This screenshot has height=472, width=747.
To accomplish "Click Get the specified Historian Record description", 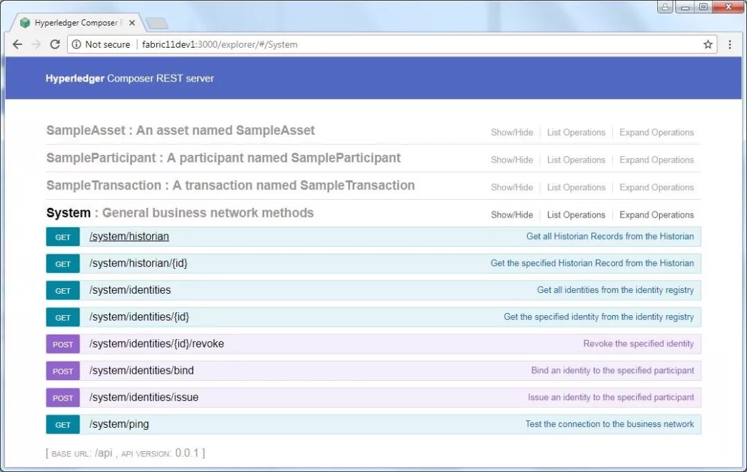I will 592,263.
